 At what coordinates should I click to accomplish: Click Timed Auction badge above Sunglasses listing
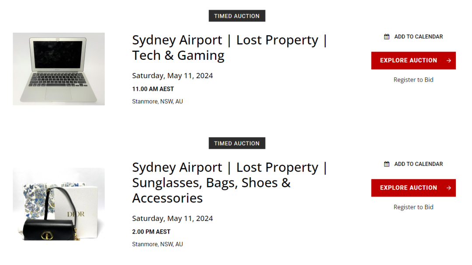[237, 144]
